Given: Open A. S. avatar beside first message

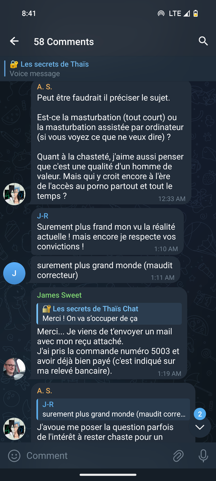Looking at the screenshot, I should [14, 194].
